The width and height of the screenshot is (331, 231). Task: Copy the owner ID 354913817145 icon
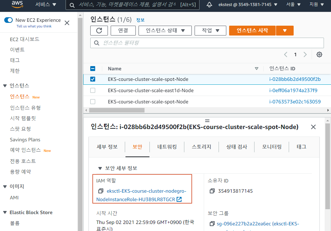click(x=212, y=191)
